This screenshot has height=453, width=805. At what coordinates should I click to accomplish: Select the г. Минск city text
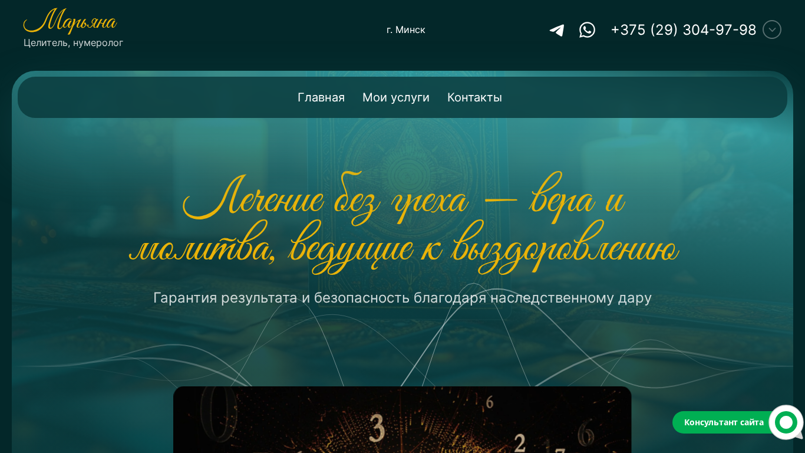(406, 29)
